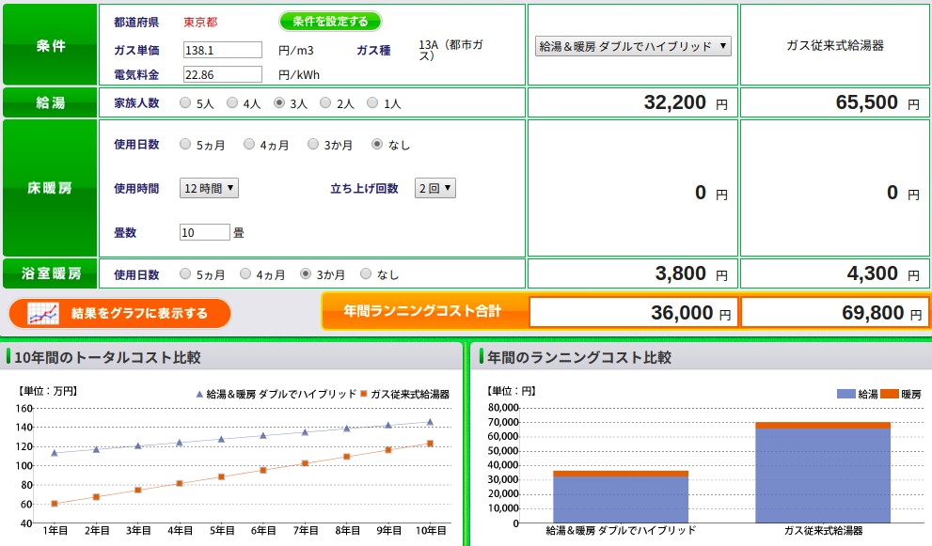Image resolution: width=932 pixels, height=546 pixels.
Task: Click the orange 暖房 legend swatch
Action: coord(889,394)
